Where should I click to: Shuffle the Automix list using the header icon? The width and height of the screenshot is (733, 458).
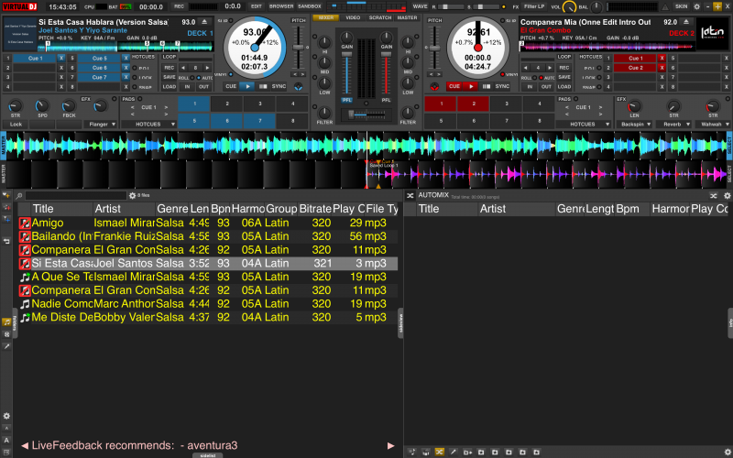(x=714, y=196)
